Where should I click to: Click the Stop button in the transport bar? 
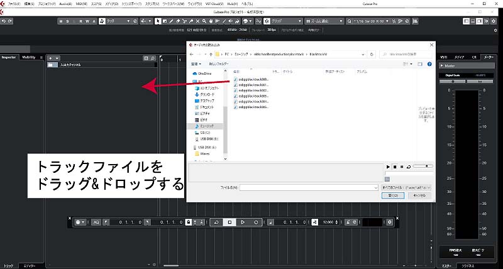[x=229, y=222]
